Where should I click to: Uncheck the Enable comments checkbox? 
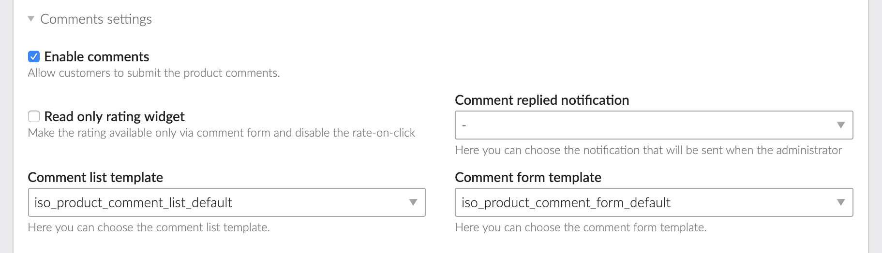34,56
